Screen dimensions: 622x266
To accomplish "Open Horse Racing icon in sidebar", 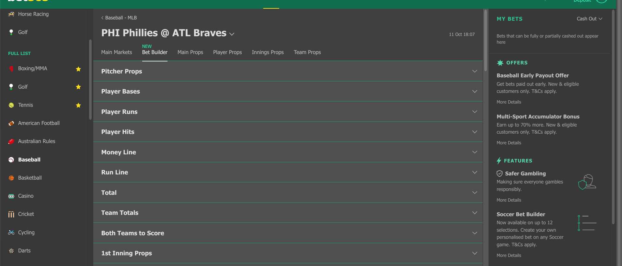I will [11, 14].
